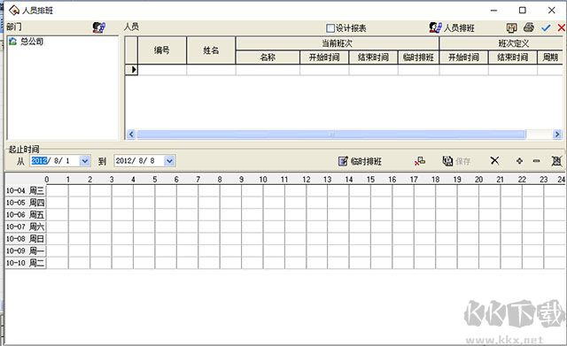This screenshot has height=346, width=567.
Task: Click the 周期 column header
Action: tap(550, 58)
